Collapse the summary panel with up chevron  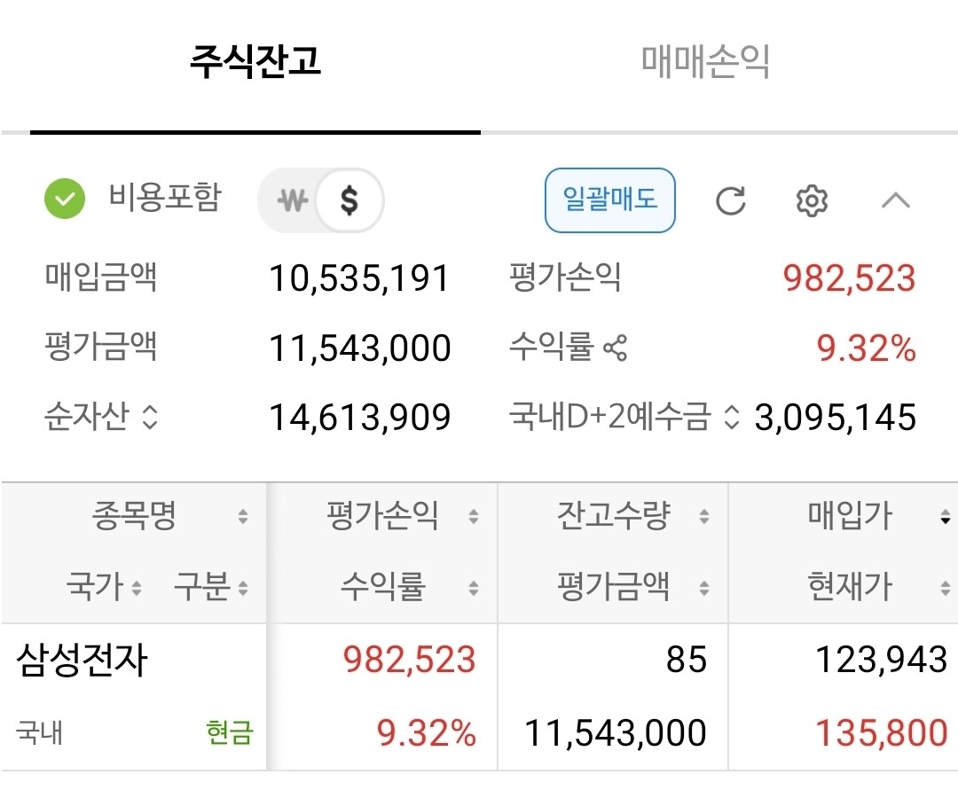pyautogui.click(x=895, y=201)
